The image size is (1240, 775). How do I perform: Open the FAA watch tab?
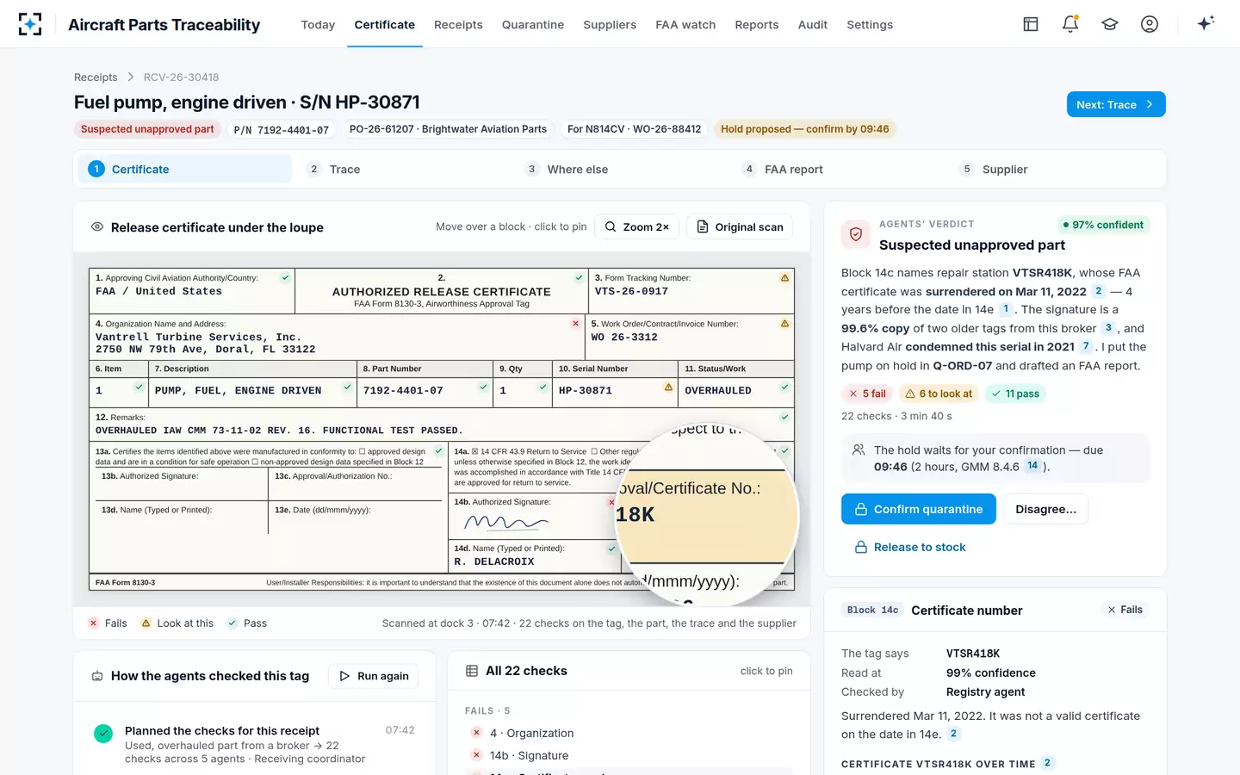tap(685, 25)
